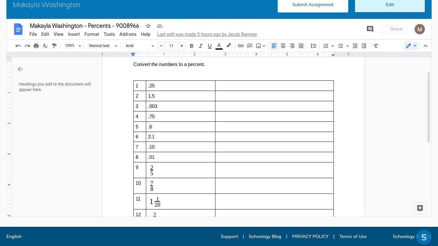Open the Add-ons menu
438x246 pixels.
pos(128,34)
